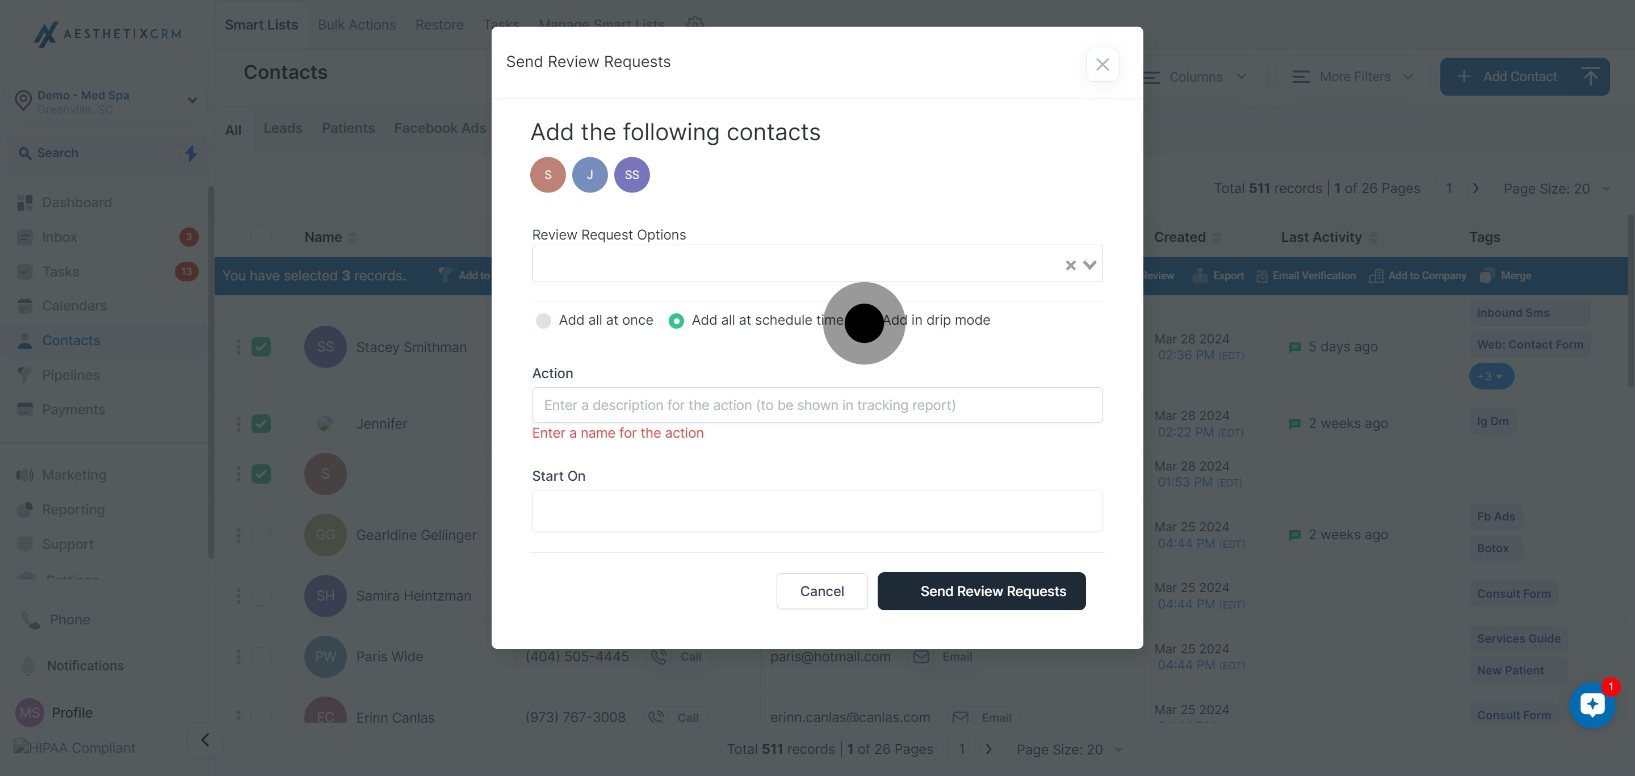The height and width of the screenshot is (776, 1635).
Task: Select the Add all at once option
Action: (x=543, y=321)
